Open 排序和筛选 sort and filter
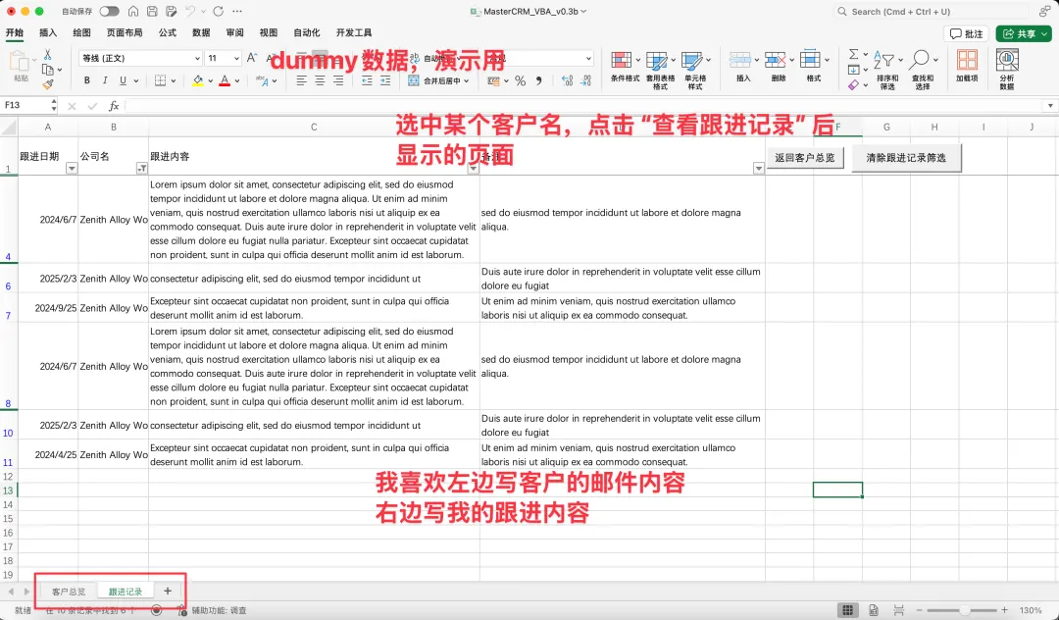Screen dimensions: 1059x620 tap(886, 70)
